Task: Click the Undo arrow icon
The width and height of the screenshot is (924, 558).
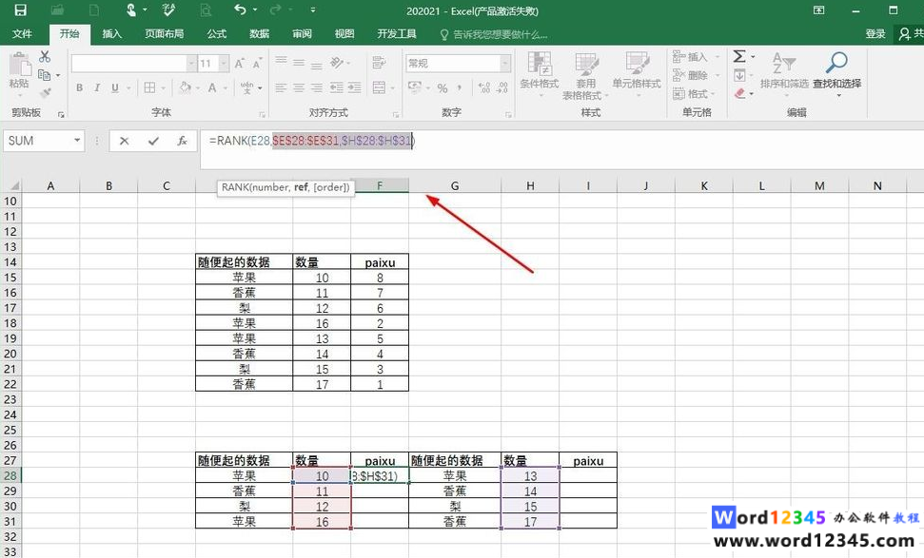Action: [x=240, y=10]
